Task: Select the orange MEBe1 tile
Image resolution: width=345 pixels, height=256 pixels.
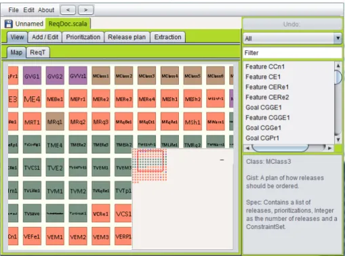Action: [55, 99]
